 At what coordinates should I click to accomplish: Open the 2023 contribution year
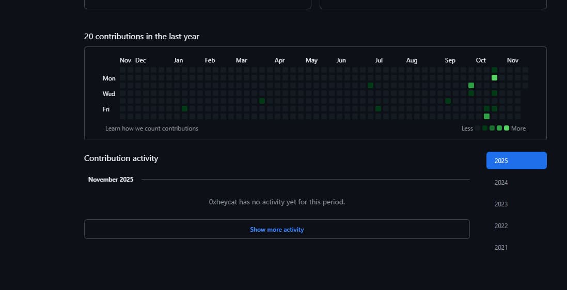point(501,204)
